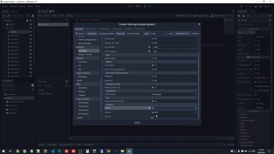Open Windows Start menu
Image resolution: width=274 pixels, height=154 pixels.
3,151
